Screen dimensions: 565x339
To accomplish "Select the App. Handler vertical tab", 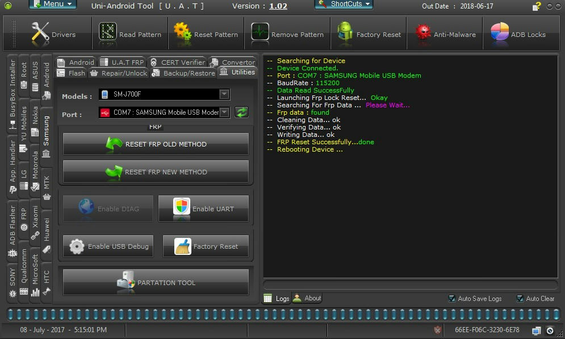I will [x=12, y=166].
